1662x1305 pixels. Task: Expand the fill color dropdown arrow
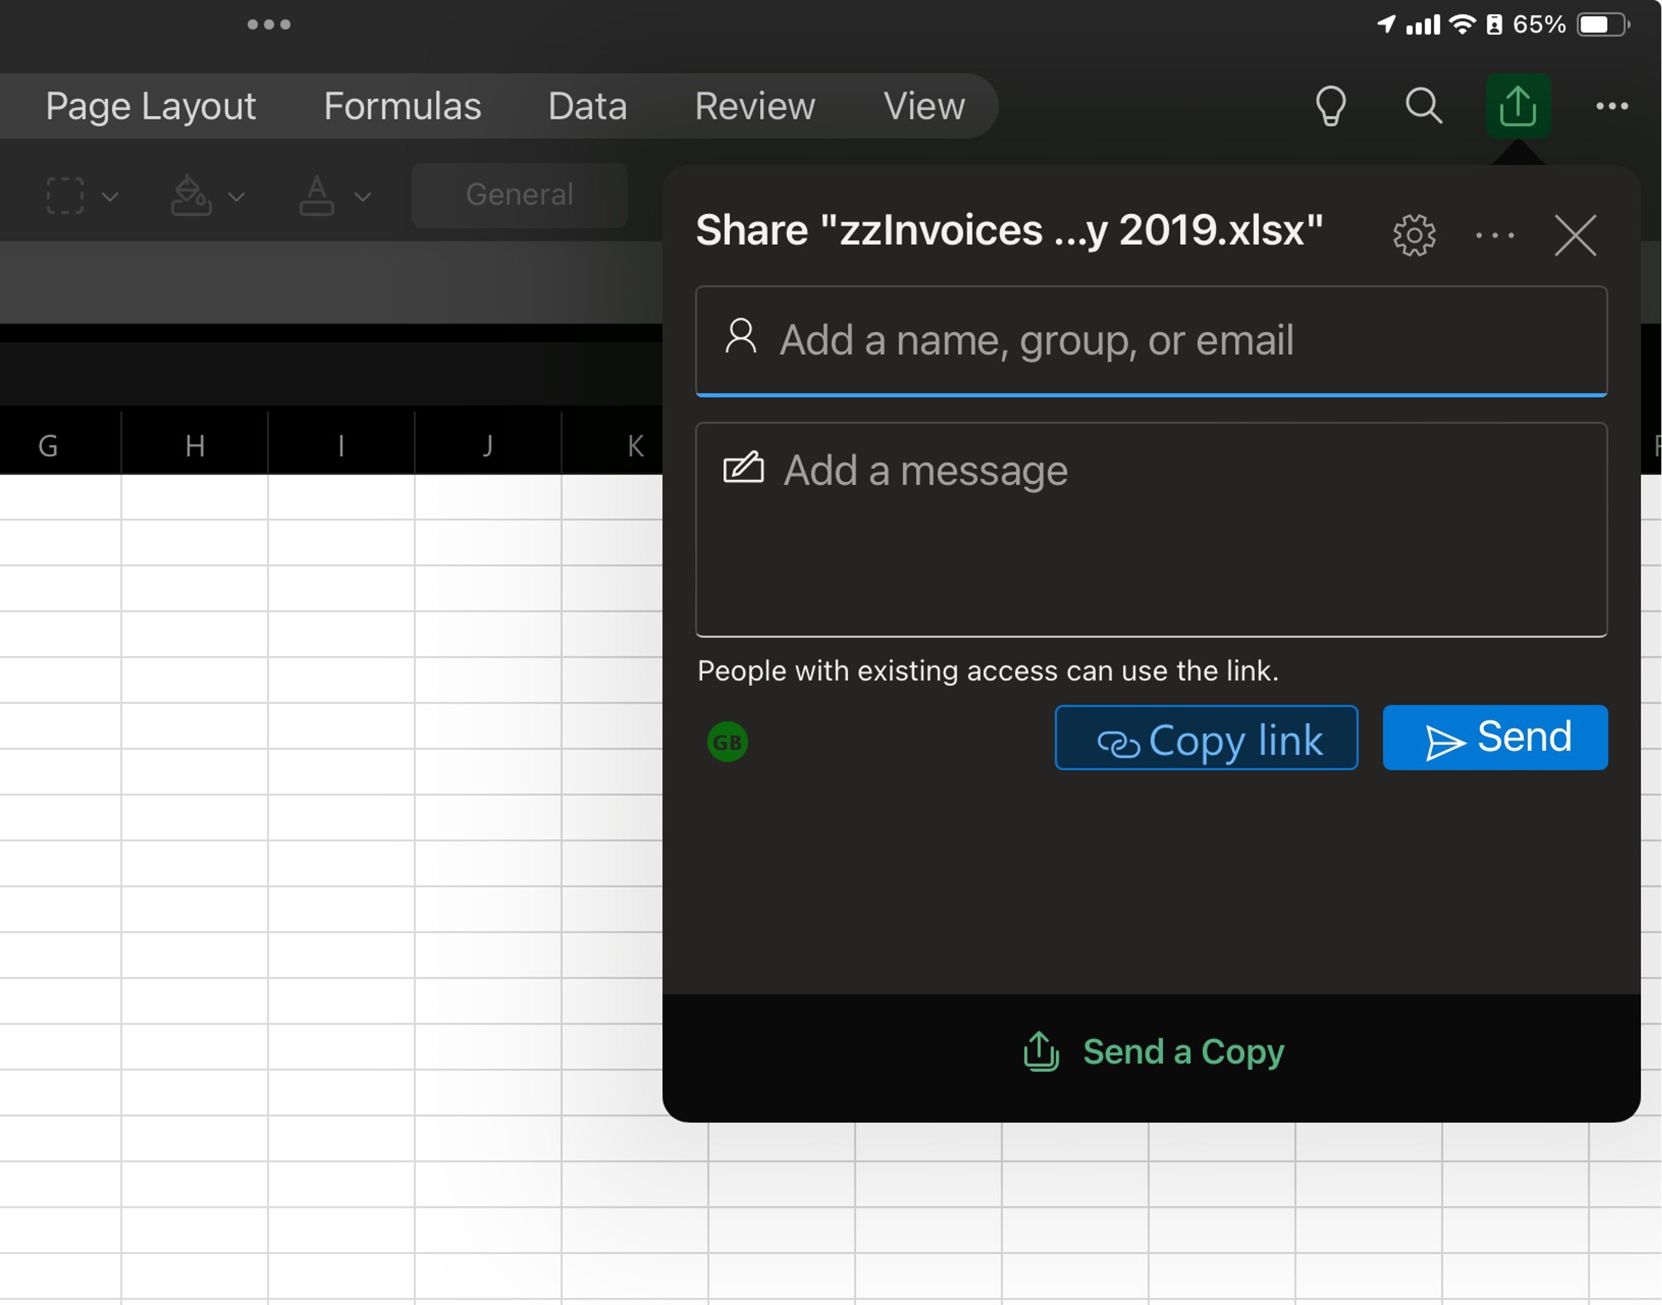pos(236,197)
